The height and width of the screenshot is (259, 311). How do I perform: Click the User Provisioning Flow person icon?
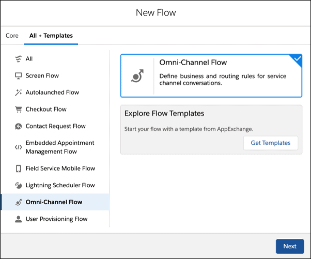click(18, 219)
